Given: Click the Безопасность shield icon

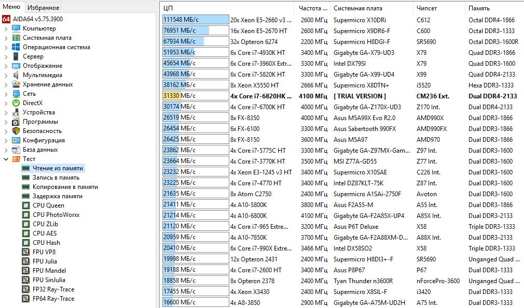Looking at the screenshot, I should pyautogui.click(x=16, y=131).
